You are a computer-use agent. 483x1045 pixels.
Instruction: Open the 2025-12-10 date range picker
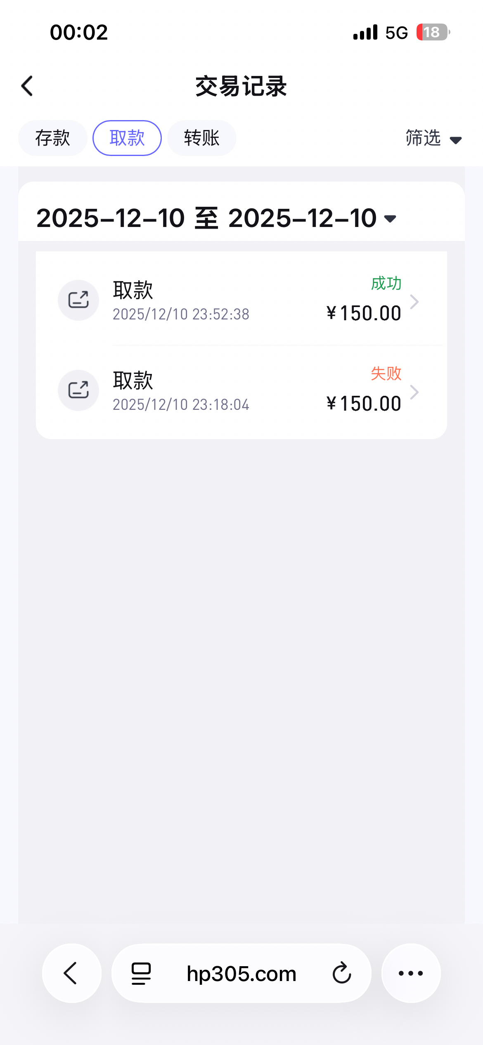click(x=216, y=218)
